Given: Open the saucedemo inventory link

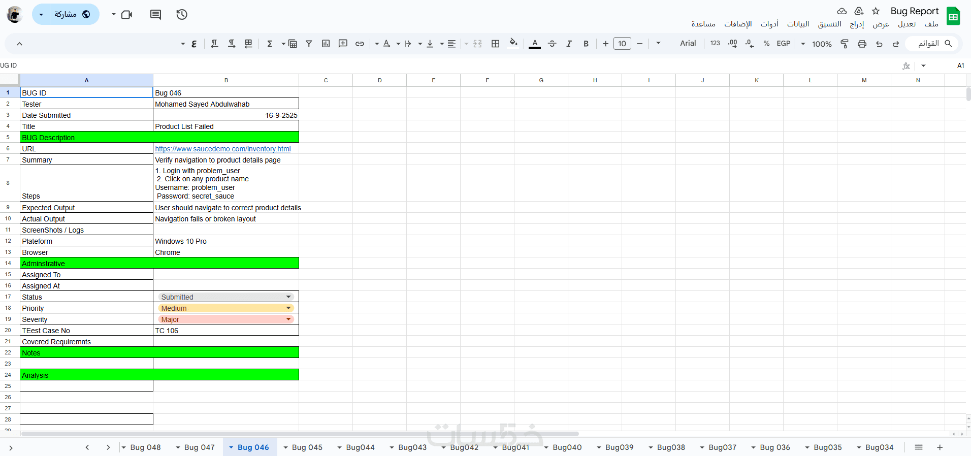Looking at the screenshot, I should coord(223,149).
